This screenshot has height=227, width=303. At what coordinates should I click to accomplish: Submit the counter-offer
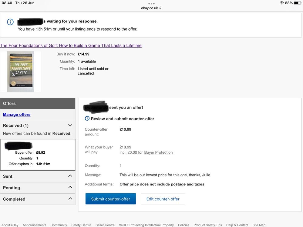pos(110,199)
